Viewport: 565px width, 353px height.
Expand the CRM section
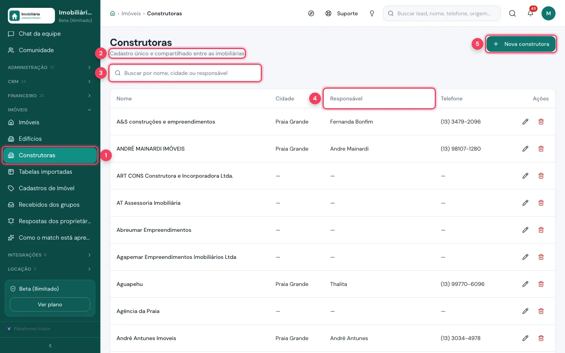pos(50,82)
